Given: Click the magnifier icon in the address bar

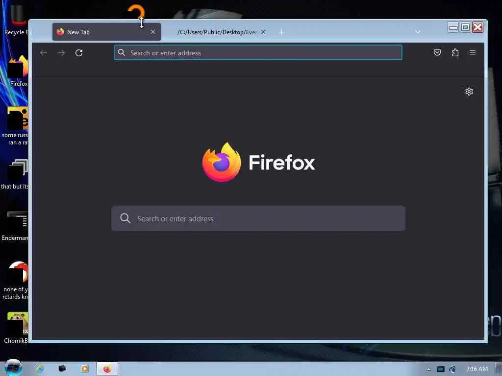Looking at the screenshot, I should tap(122, 52).
